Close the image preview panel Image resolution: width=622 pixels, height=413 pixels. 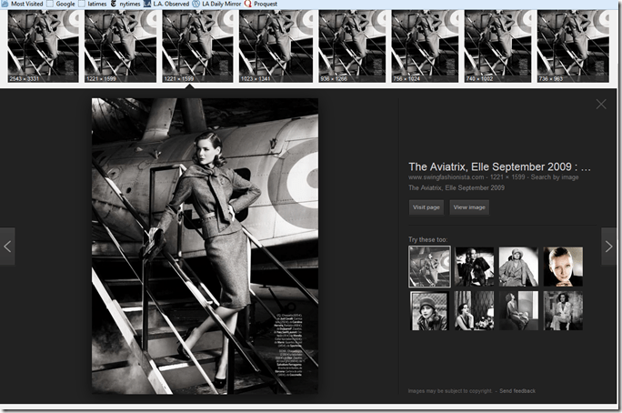pos(601,105)
